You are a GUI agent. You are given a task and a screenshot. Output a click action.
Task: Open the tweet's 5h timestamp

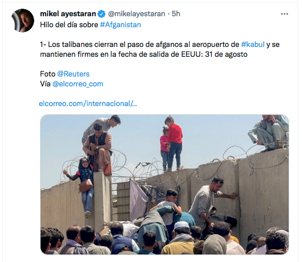click(x=176, y=14)
